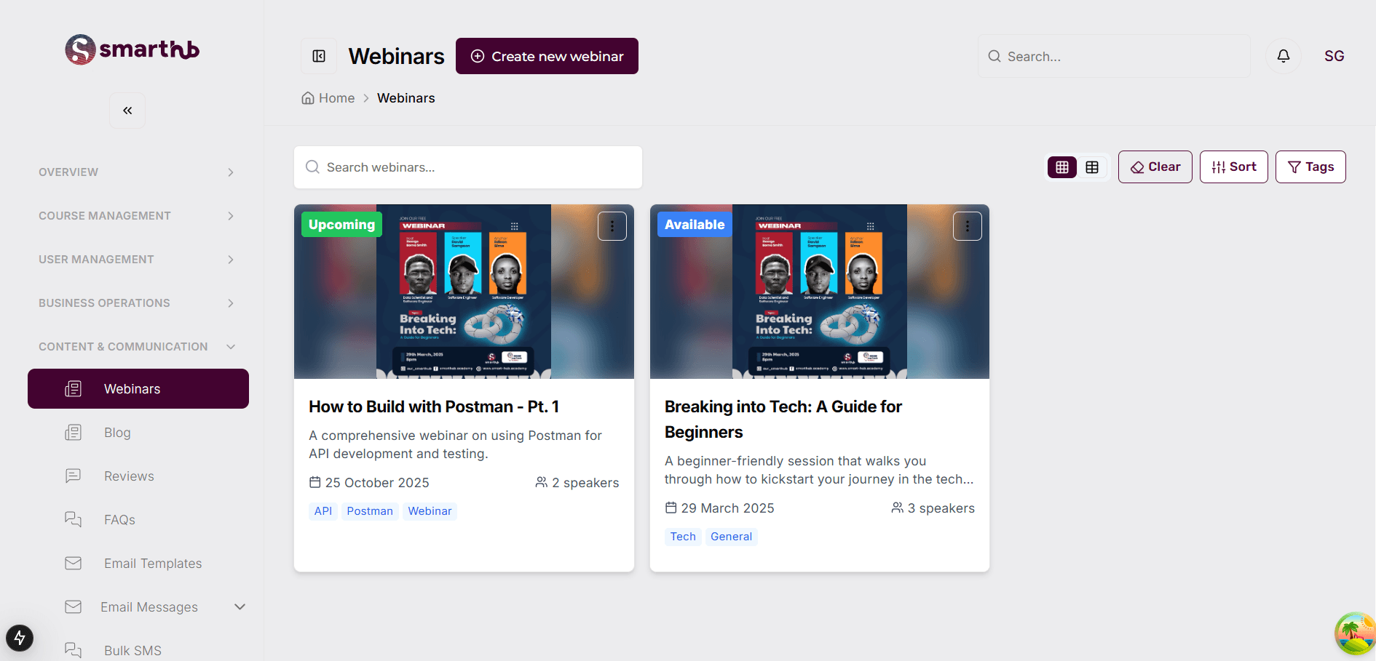Open the notification bell
The width and height of the screenshot is (1376, 661).
click(1284, 55)
